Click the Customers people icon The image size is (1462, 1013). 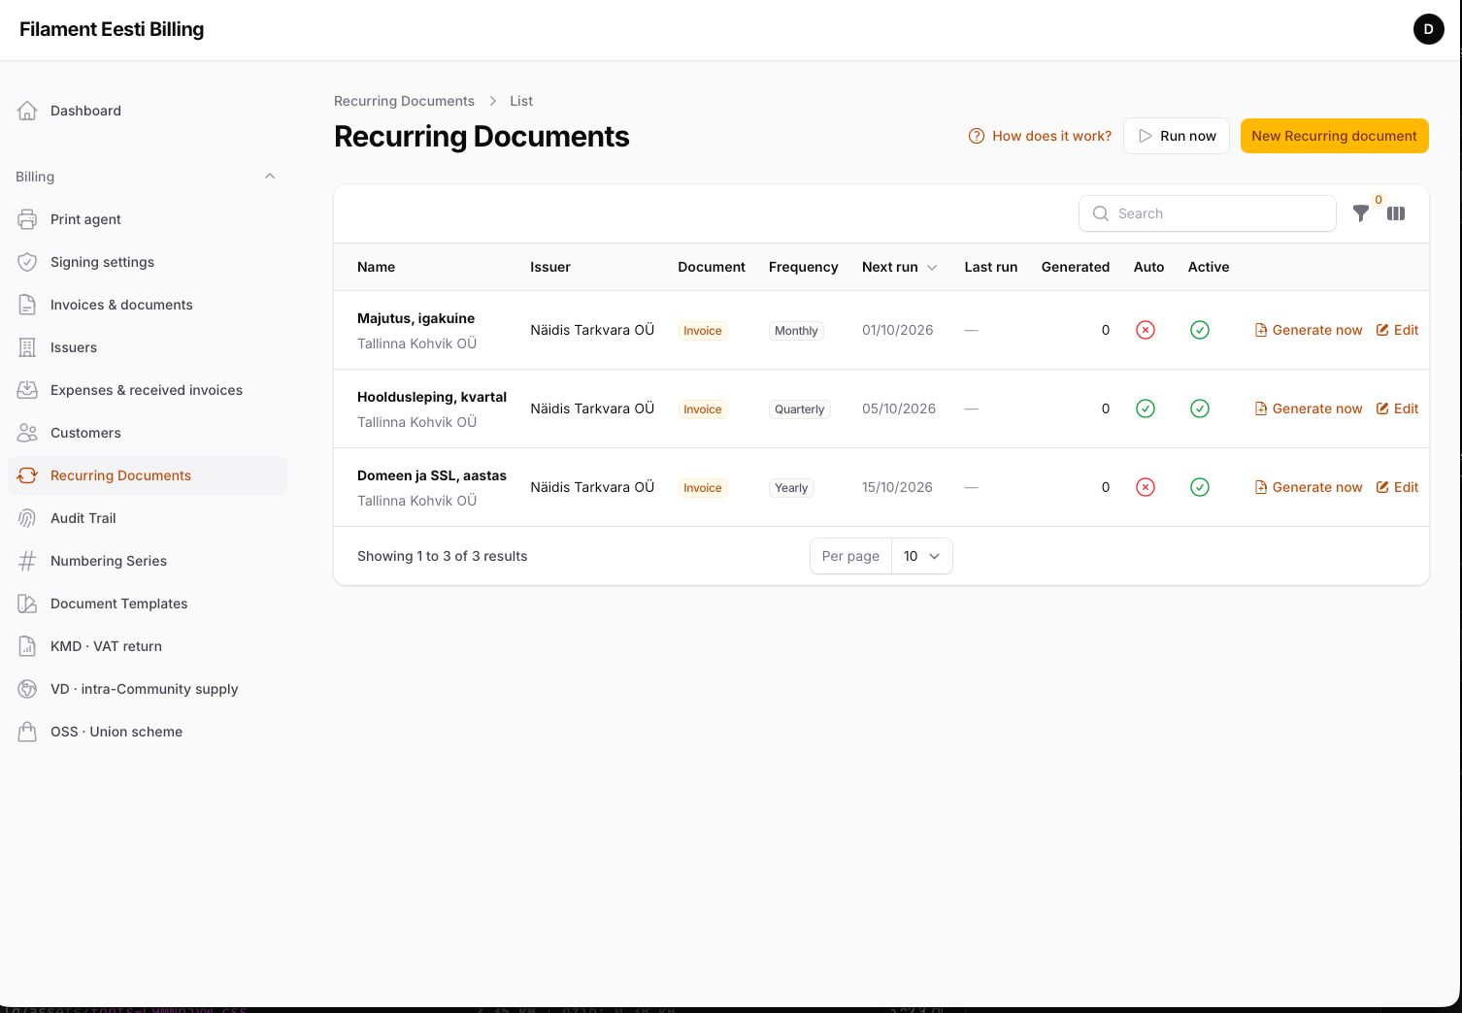27,433
